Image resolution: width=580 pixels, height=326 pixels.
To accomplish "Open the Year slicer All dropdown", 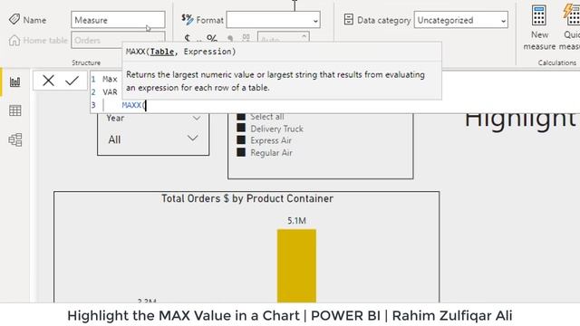I will [x=192, y=139].
